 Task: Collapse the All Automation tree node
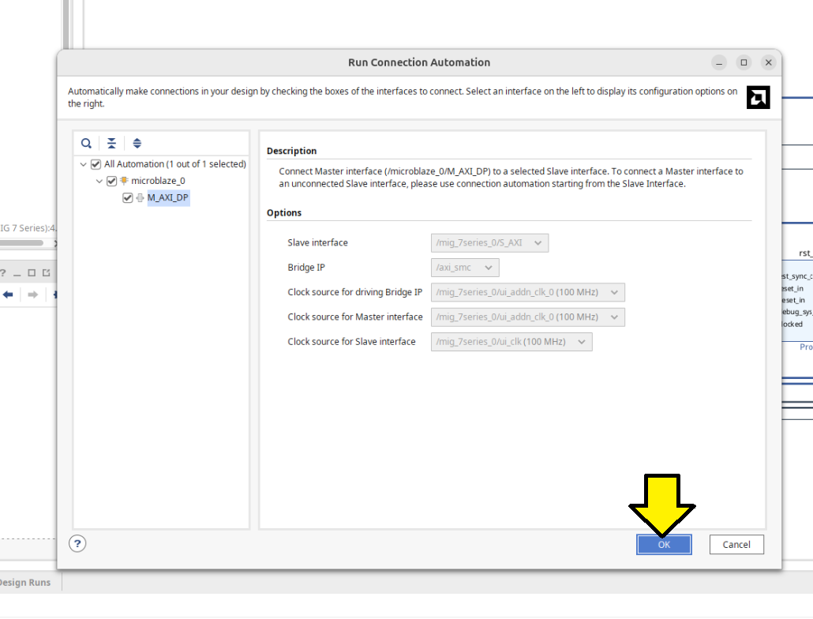[x=84, y=164]
